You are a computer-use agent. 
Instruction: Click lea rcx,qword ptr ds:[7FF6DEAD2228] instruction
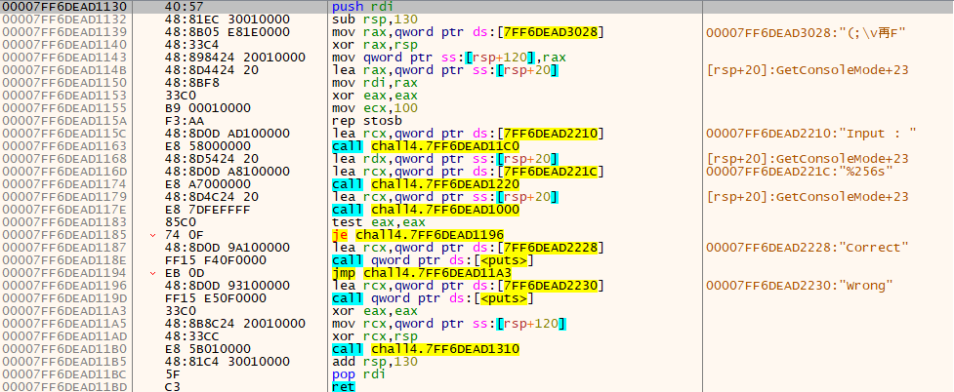coord(469,248)
